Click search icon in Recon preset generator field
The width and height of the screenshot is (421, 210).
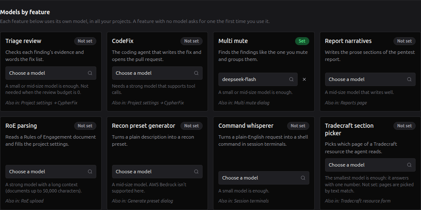point(196,172)
